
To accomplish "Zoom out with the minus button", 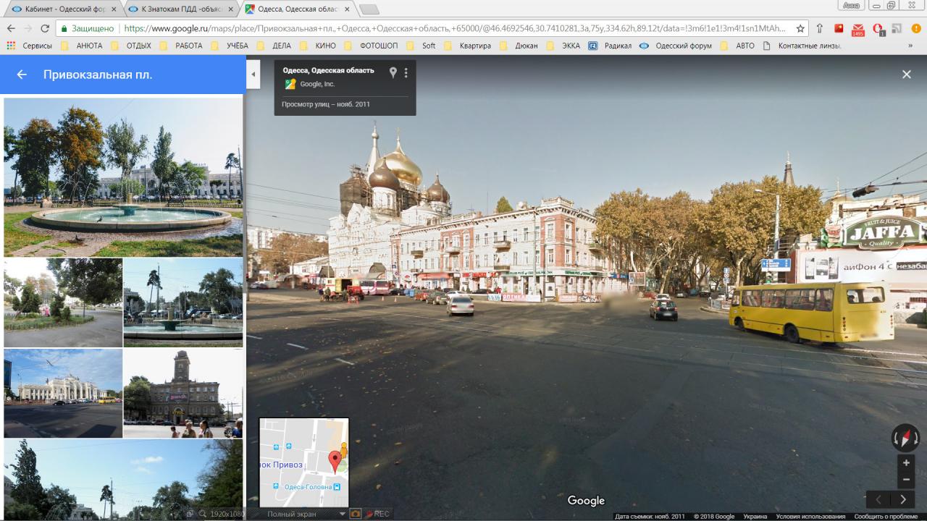I will [x=906, y=480].
